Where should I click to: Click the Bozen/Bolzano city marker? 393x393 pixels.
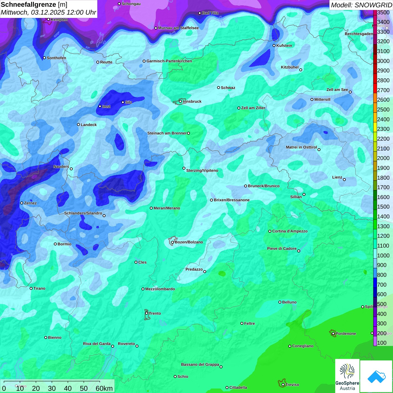(172, 242)
